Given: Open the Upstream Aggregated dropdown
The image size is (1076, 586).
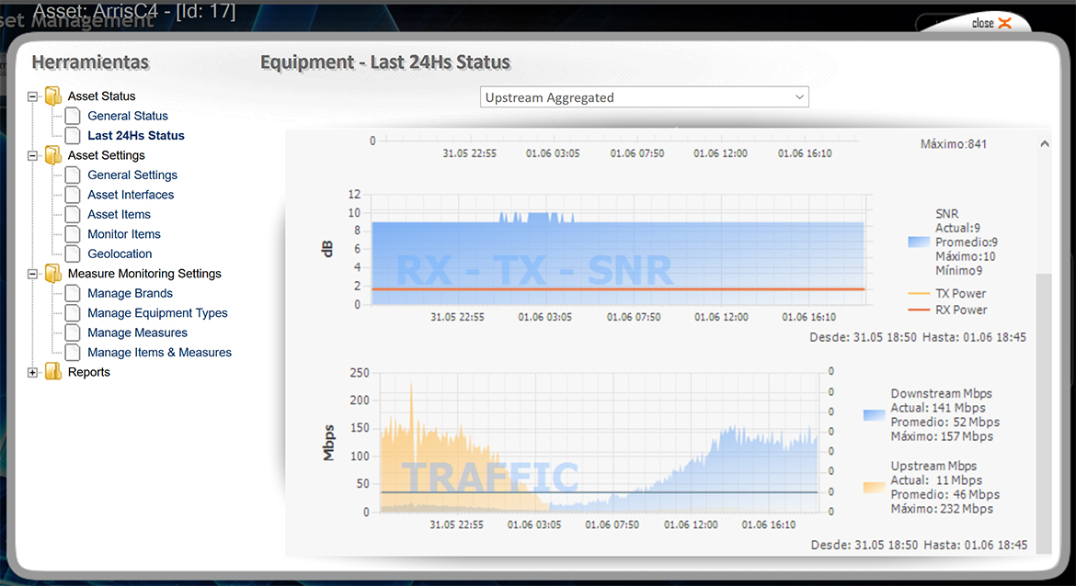Looking at the screenshot, I should point(644,97).
